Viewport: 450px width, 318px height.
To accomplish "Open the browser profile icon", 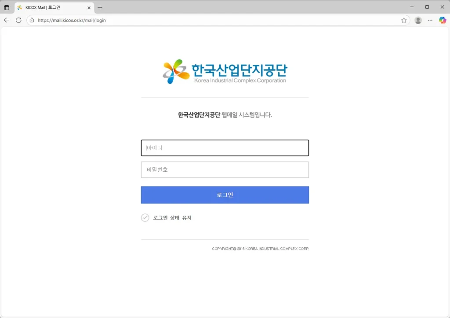I will [x=418, y=20].
